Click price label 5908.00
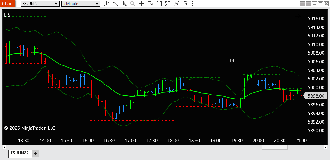The height and width of the screenshot is (160, 330). point(316,53)
